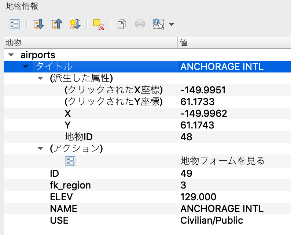Click the open feature form toolbar icon
291x235 pixels.
[x=14, y=24]
